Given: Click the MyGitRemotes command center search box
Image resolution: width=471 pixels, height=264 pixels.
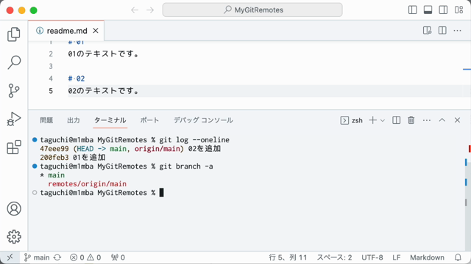Looking at the screenshot, I should (252, 10).
